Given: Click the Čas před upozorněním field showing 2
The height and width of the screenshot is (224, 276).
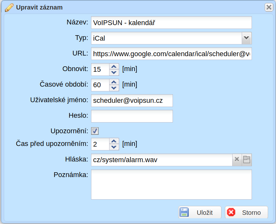Looking at the screenshot, I should click(100, 144).
